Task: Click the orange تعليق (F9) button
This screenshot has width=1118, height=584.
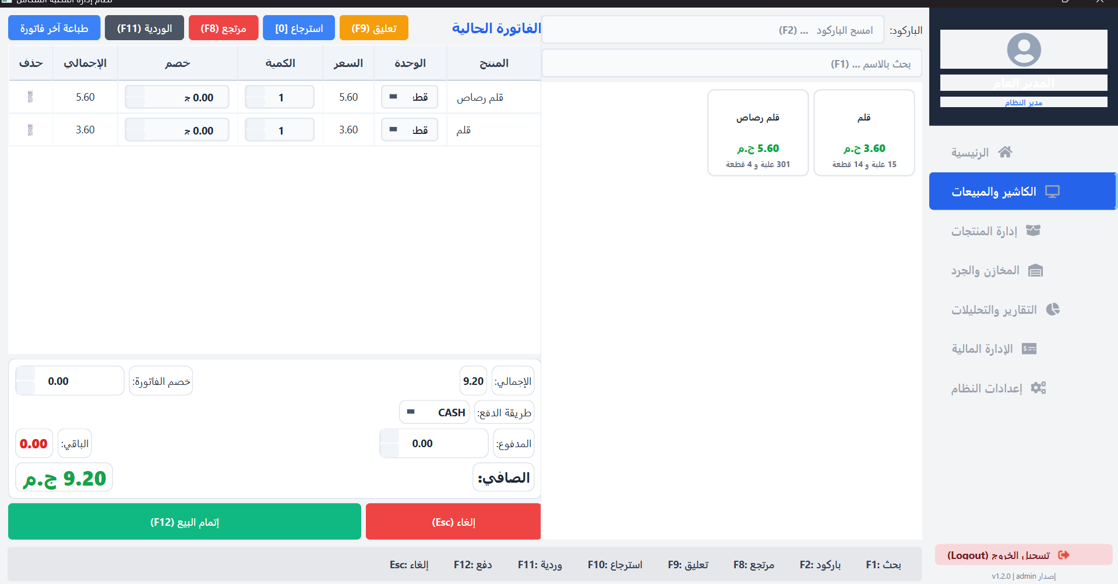Action: [x=373, y=27]
